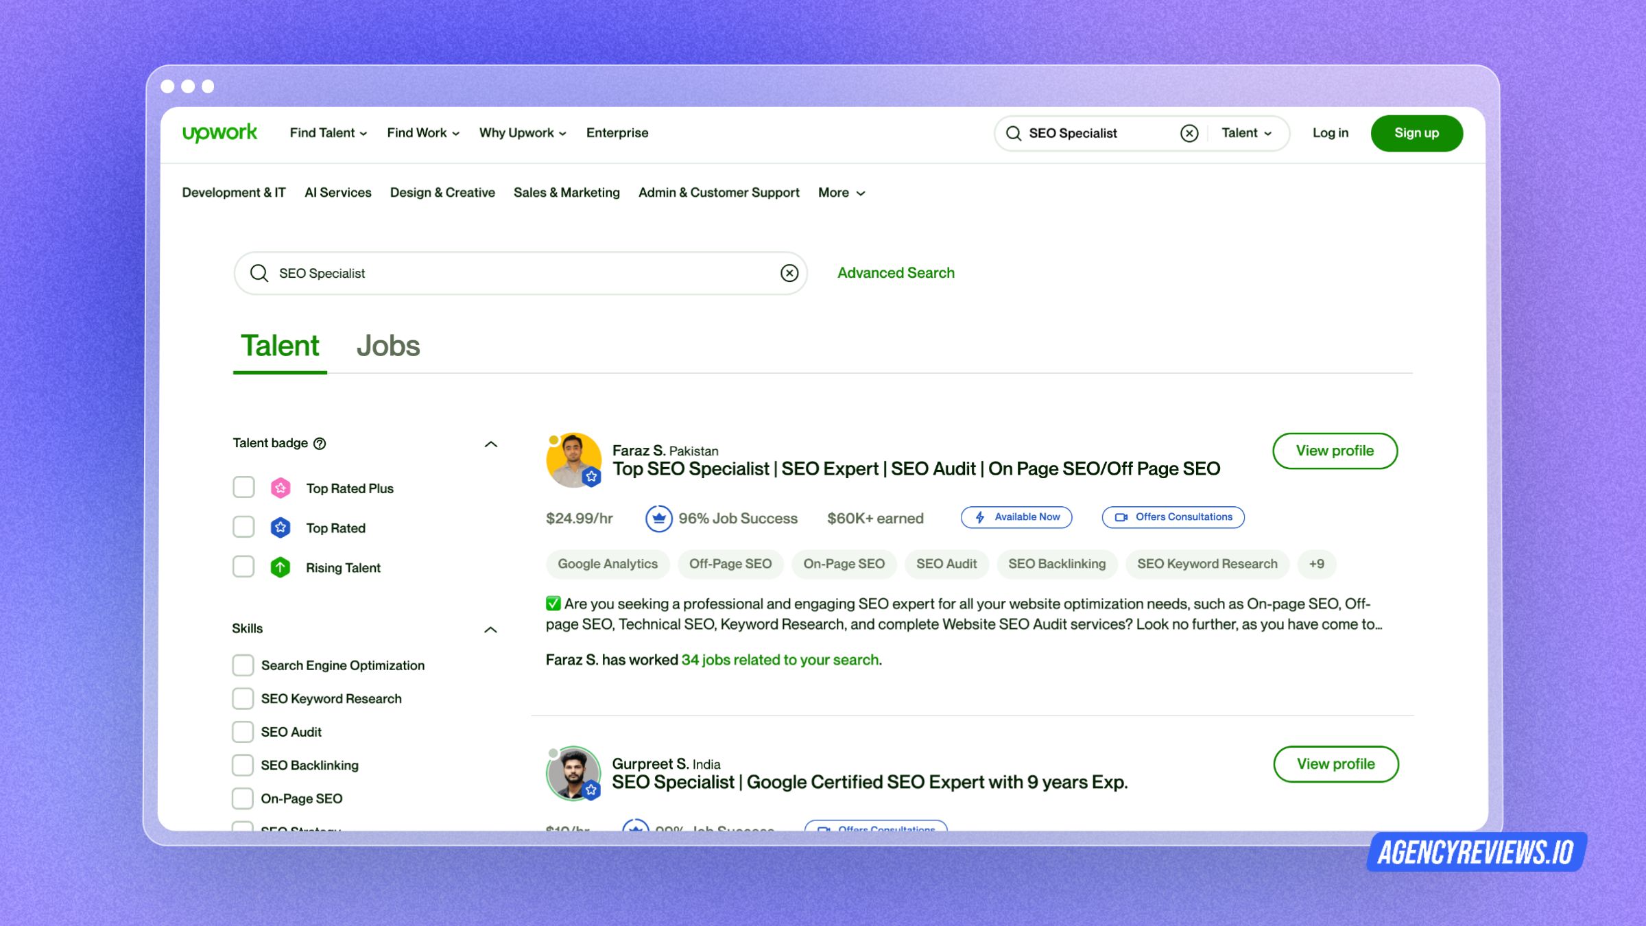Image resolution: width=1646 pixels, height=926 pixels.
Task: Open the Sales & Marketing category
Action: pyautogui.click(x=566, y=193)
